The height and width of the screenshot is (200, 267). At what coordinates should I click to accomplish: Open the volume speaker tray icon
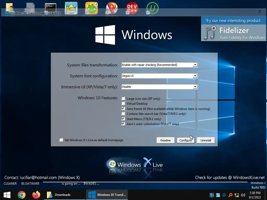point(243,195)
